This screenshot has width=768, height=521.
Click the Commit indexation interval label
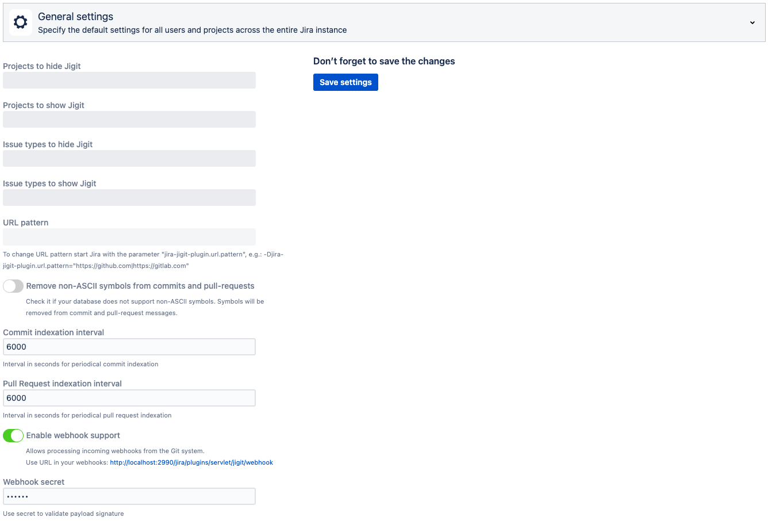[53, 332]
